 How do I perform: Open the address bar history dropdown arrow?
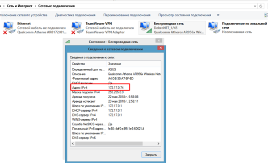pos(255,6)
